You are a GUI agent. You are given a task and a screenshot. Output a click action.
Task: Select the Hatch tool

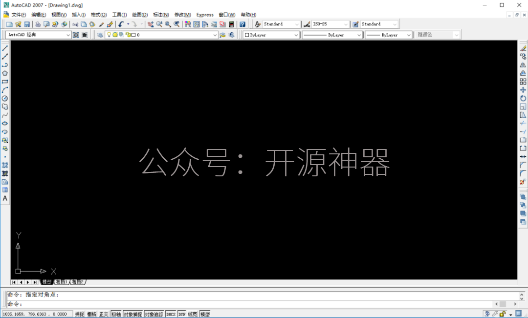point(5,165)
